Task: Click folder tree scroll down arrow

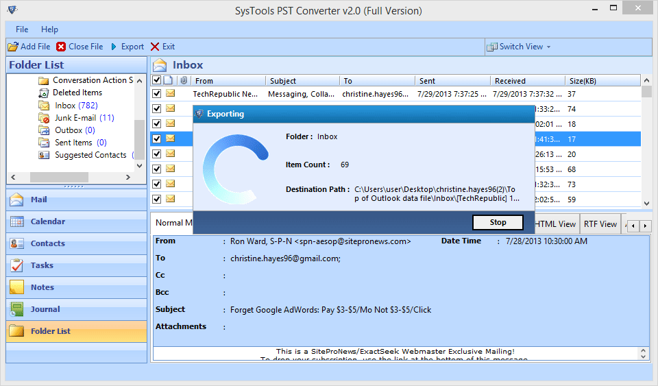Action: click(x=140, y=166)
